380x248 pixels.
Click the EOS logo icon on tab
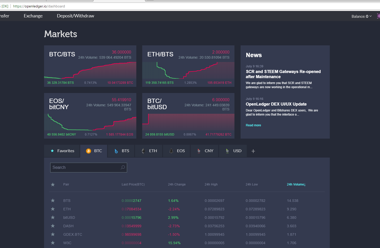point(171,151)
